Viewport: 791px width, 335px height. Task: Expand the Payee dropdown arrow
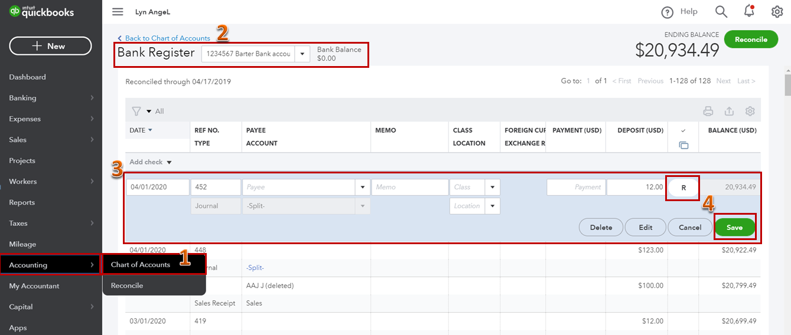(362, 187)
